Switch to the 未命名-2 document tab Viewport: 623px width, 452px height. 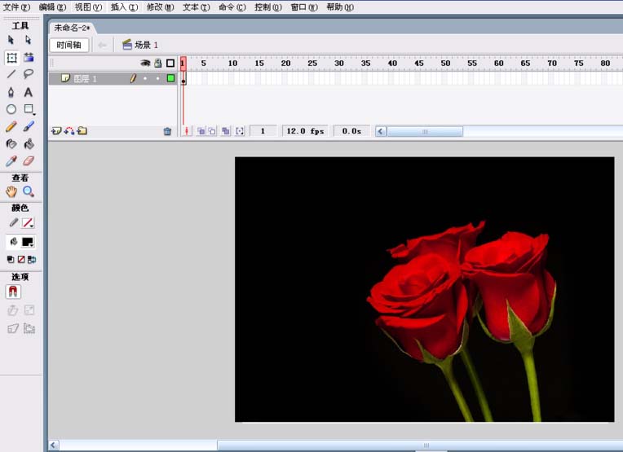pos(72,28)
